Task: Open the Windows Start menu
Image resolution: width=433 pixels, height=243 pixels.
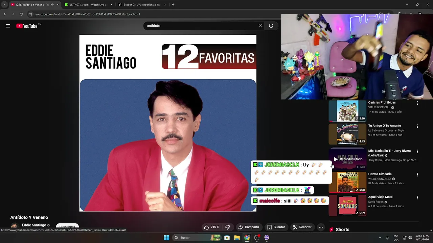Action: (166, 238)
